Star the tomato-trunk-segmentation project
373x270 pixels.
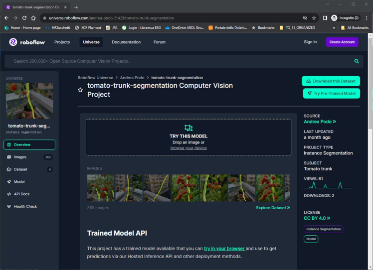pyautogui.click(x=80, y=90)
